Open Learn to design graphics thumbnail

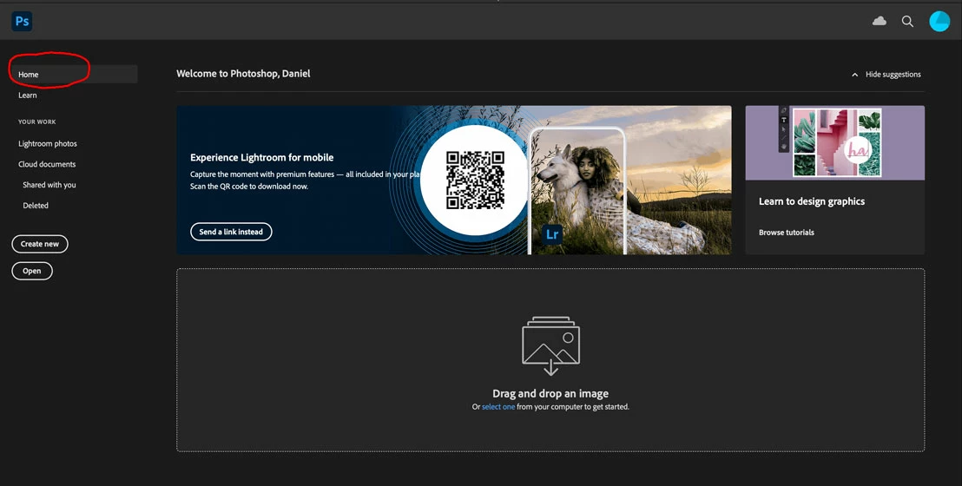point(835,142)
